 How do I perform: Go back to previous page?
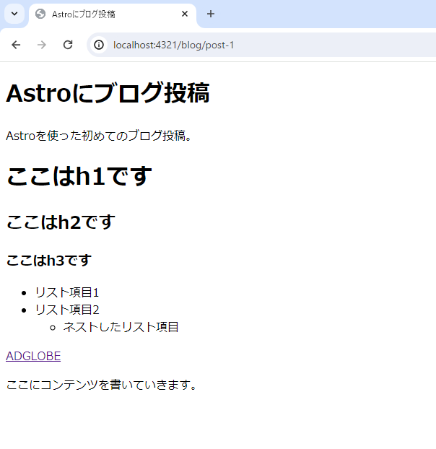pyautogui.click(x=16, y=45)
